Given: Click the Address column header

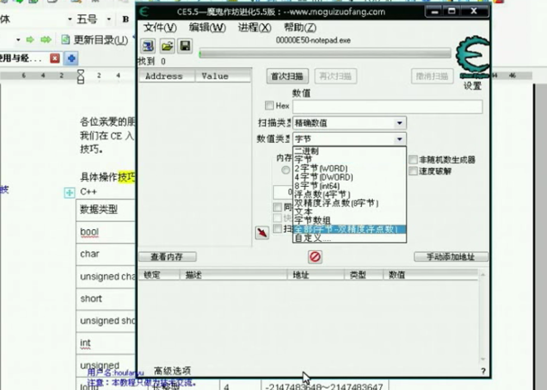Looking at the screenshot, I should (x=167, y=76).
